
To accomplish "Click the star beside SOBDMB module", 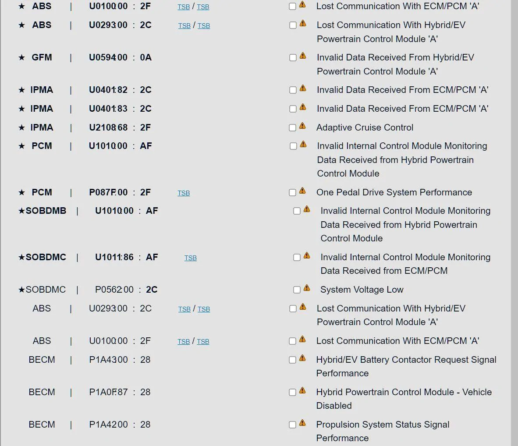I will coord(22,211).
